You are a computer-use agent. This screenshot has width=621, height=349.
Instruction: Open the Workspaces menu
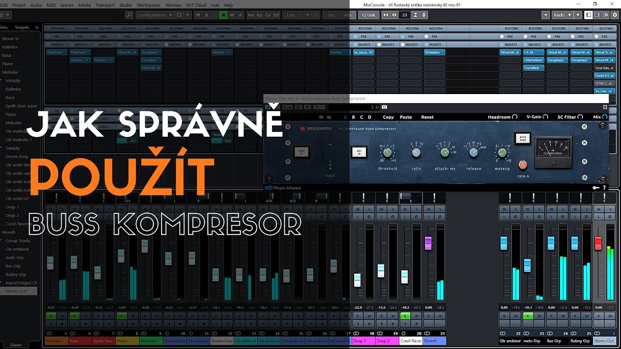coord(148,5)
